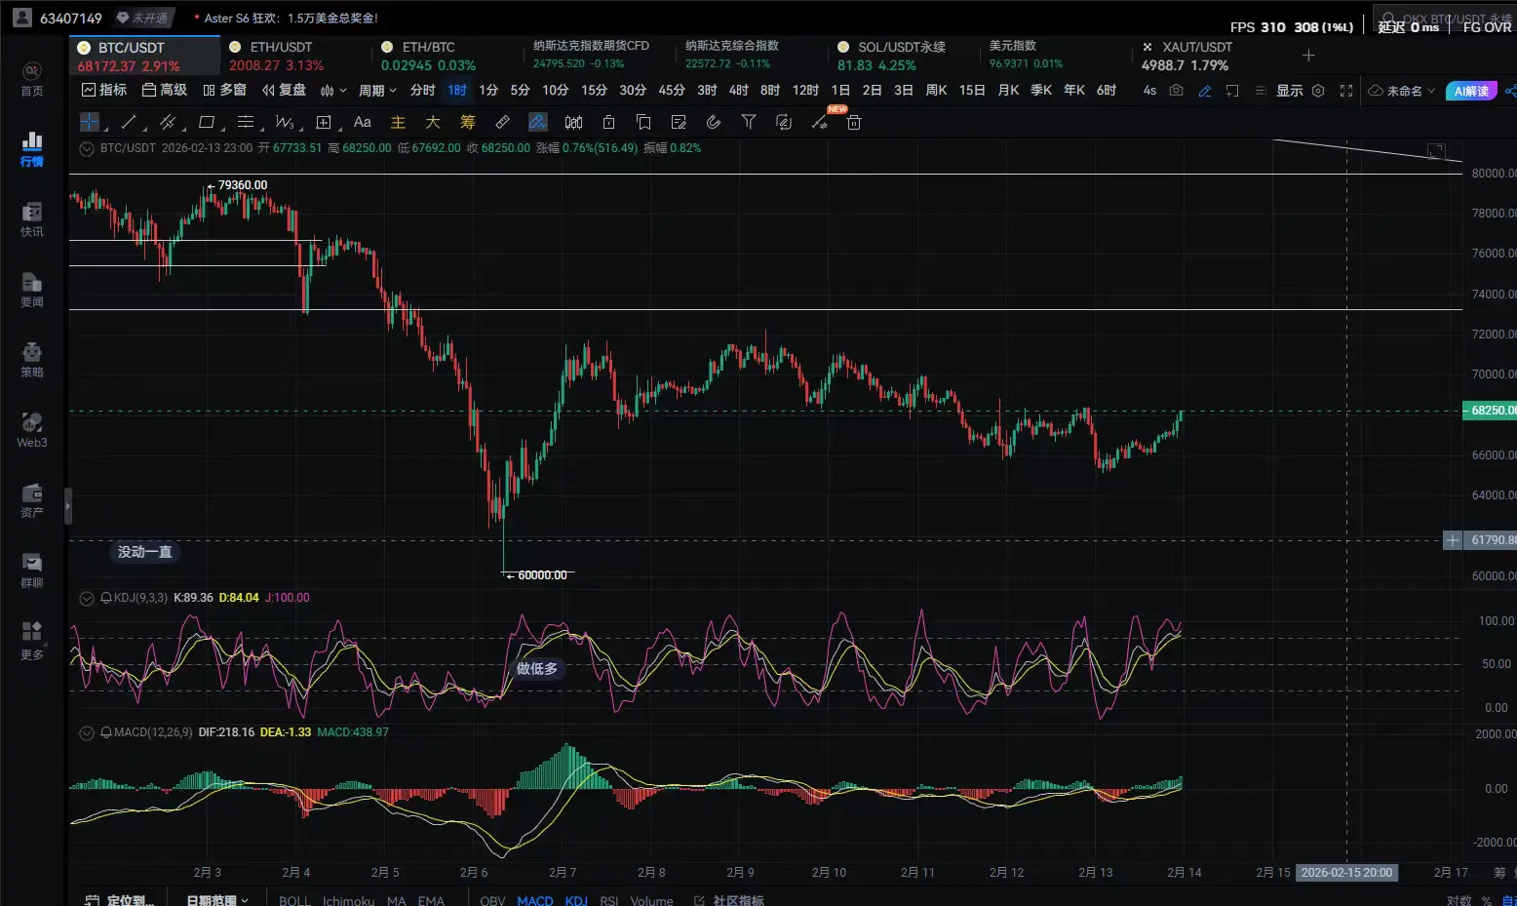Open the 策略 strategy sidebar icon
Screen dimensions: 1517x906
(32, 360)
